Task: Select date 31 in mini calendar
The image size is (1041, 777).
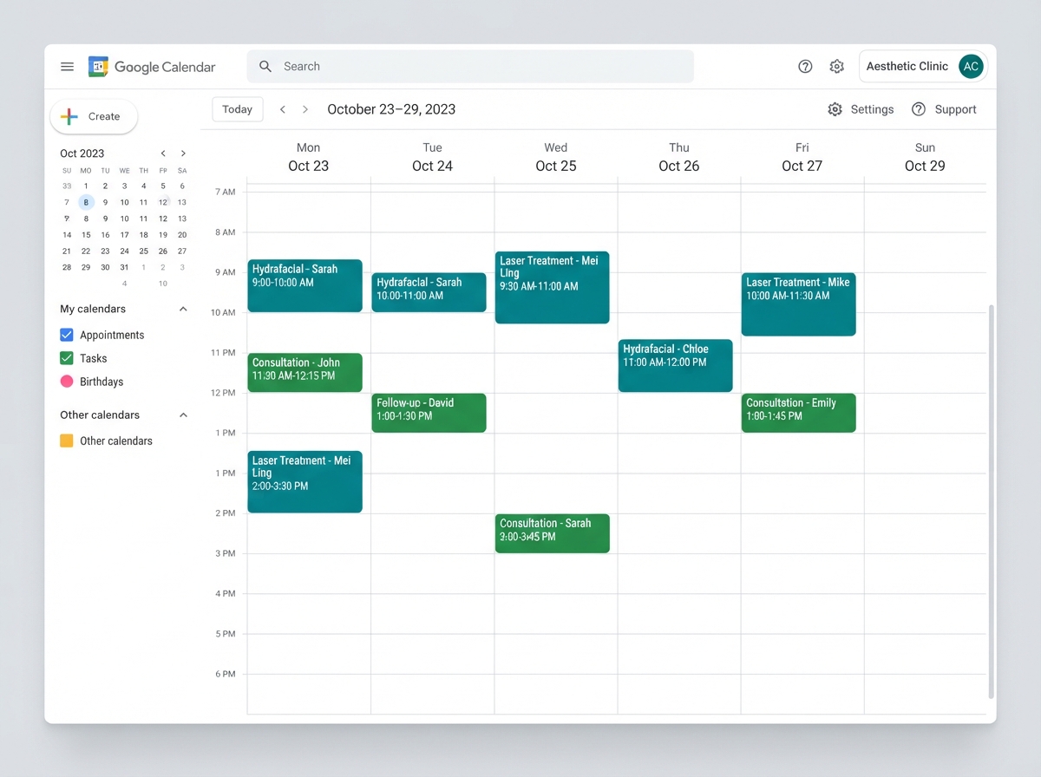Action: click(124, 267)
